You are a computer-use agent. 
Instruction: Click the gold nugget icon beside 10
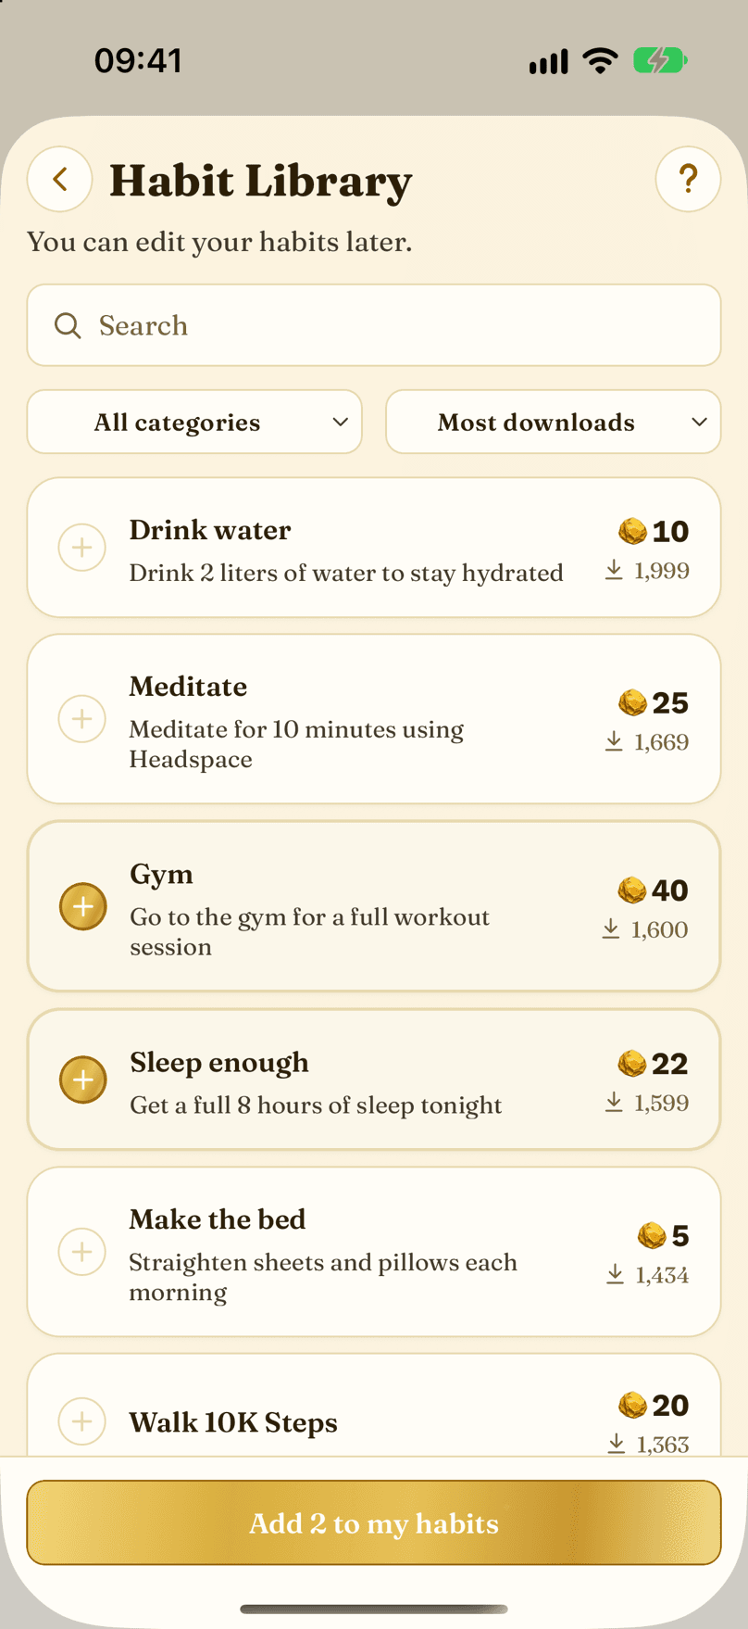click(632, 531)
